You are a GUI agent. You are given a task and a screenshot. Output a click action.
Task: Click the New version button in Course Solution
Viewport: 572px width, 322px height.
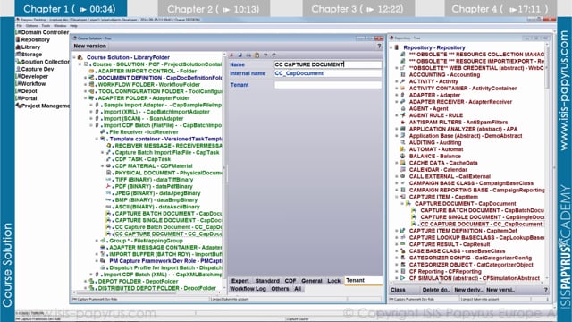click(x=89, y=46)
